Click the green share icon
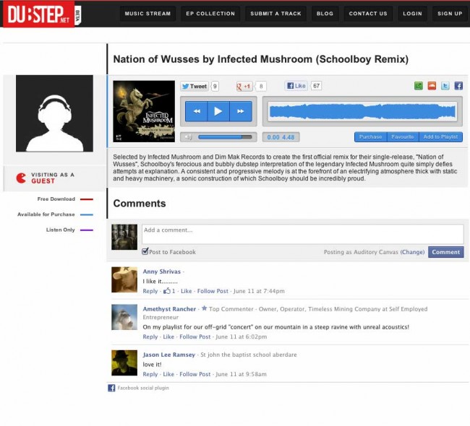 tap(419, 86)
